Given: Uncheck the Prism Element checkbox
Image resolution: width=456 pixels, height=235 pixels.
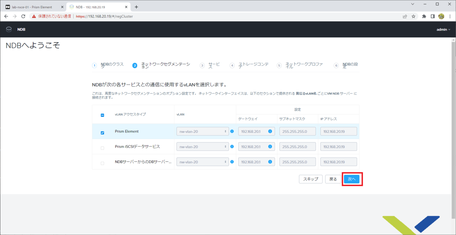Looking at the screenshot, I should click(x=102, y=132).
